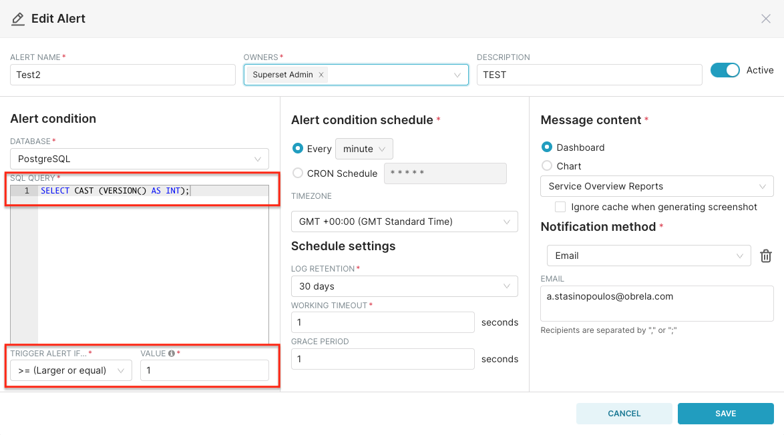This screenshot has width=784, height=435.
Task: Toggle the Active switch off
Action: coord(725,70)
